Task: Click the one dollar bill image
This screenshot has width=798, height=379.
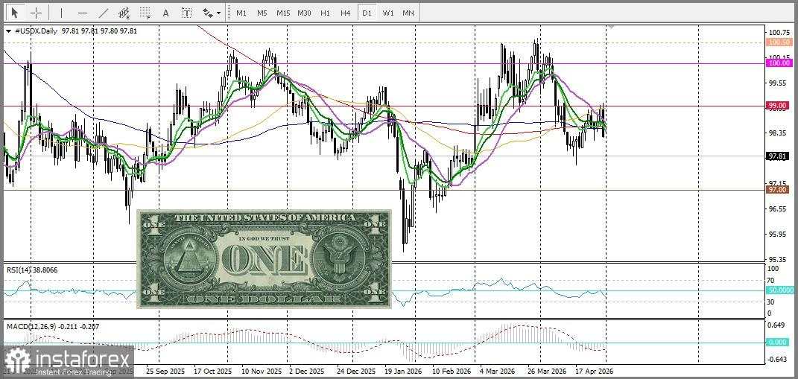Action: pos(265,259)
